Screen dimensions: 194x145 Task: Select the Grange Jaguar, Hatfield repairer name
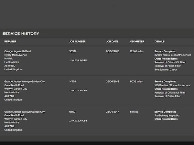pos(17,51)
